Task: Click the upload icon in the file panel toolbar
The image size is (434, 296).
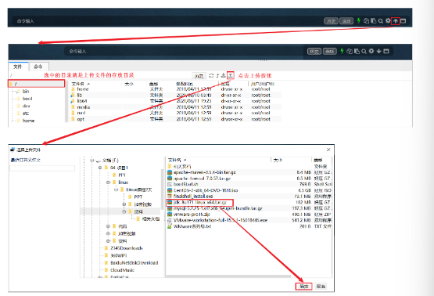Action: 230,75
